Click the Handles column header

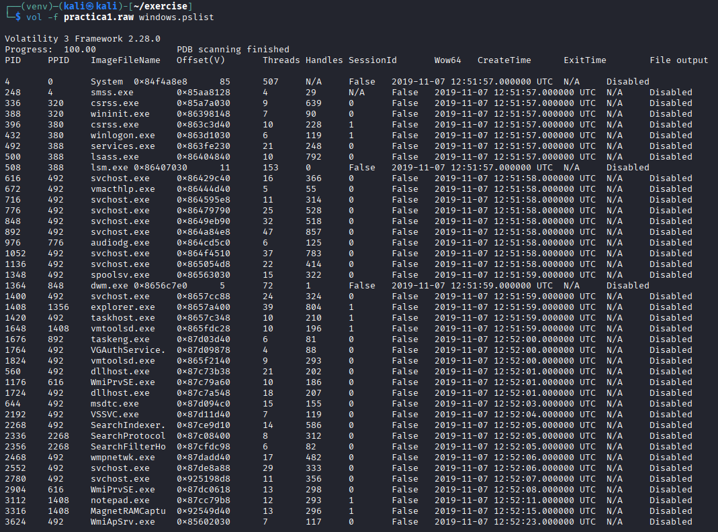(324, 60)
